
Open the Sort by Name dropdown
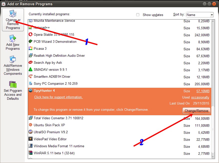pyautogui.click(x=200, y=15)
